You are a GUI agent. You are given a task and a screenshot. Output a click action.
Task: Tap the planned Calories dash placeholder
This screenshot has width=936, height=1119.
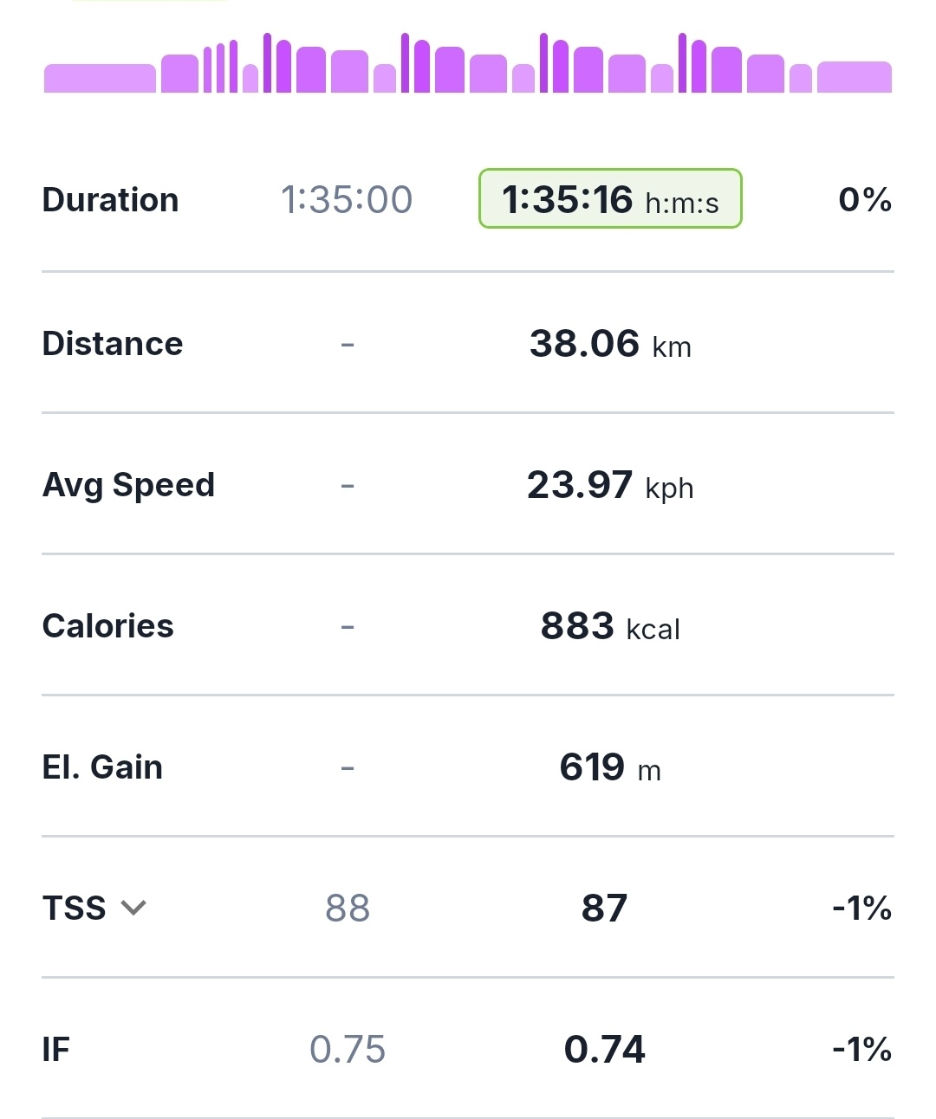click(348, 627)
